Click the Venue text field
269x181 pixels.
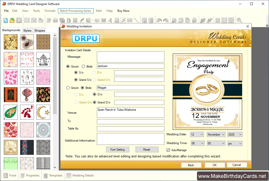(130, 112)
